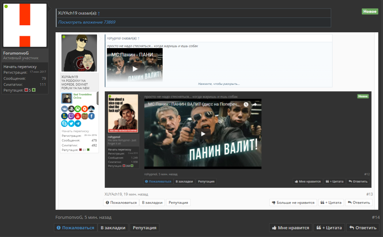Open XUYAch19 username under avatar
The image size is (383, 237).
click(70, 77)
